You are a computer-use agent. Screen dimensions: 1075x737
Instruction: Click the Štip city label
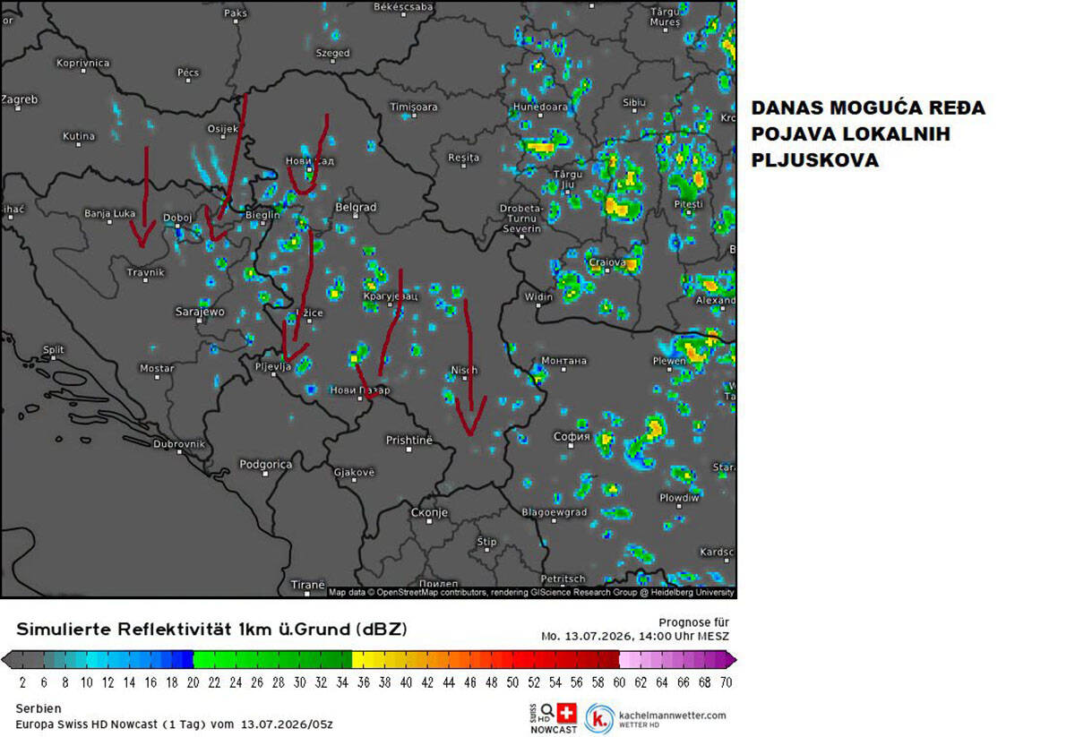point(486,542)
